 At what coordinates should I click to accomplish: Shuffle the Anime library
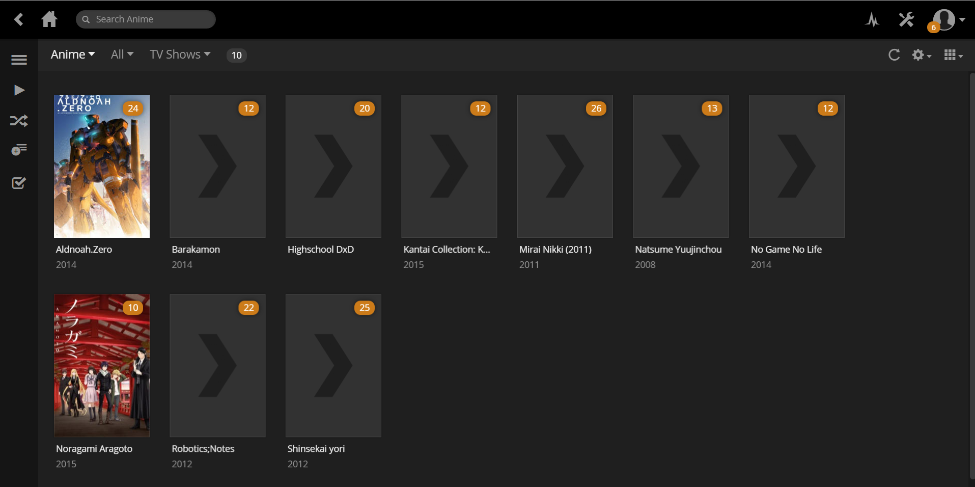tap(19, 121)
